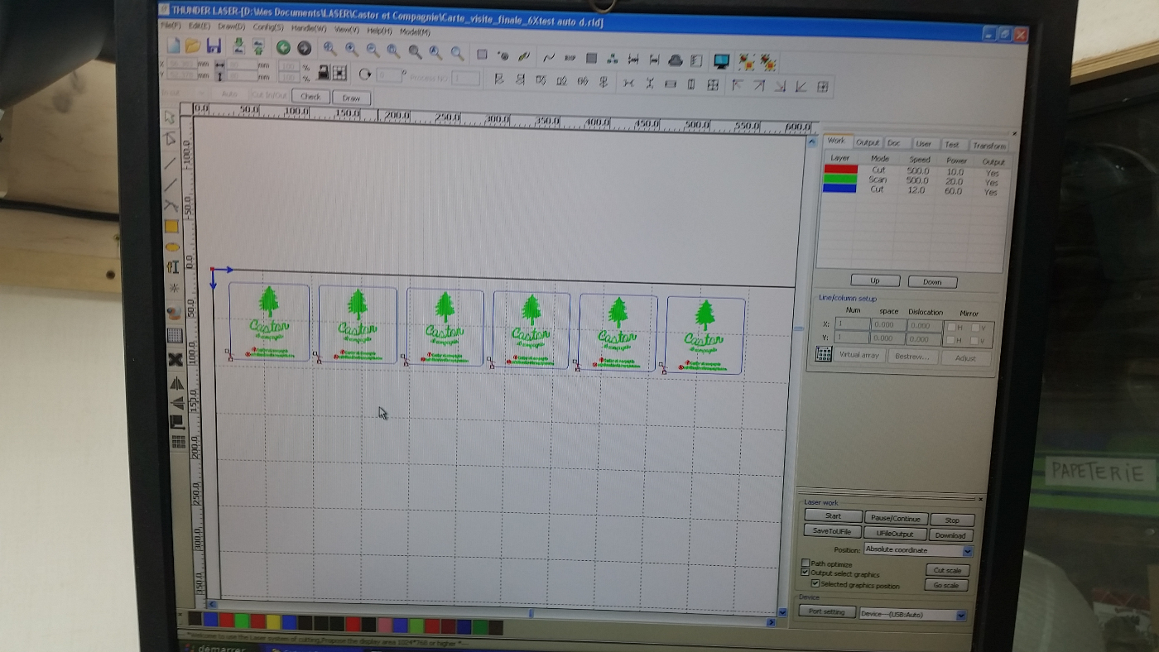
Task: Click the center-on-page icon at toolbar end
Action: 823,87
